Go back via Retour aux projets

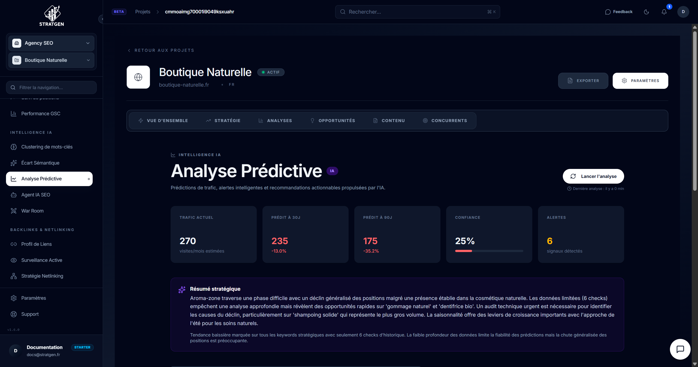click(x=161, y=50)
